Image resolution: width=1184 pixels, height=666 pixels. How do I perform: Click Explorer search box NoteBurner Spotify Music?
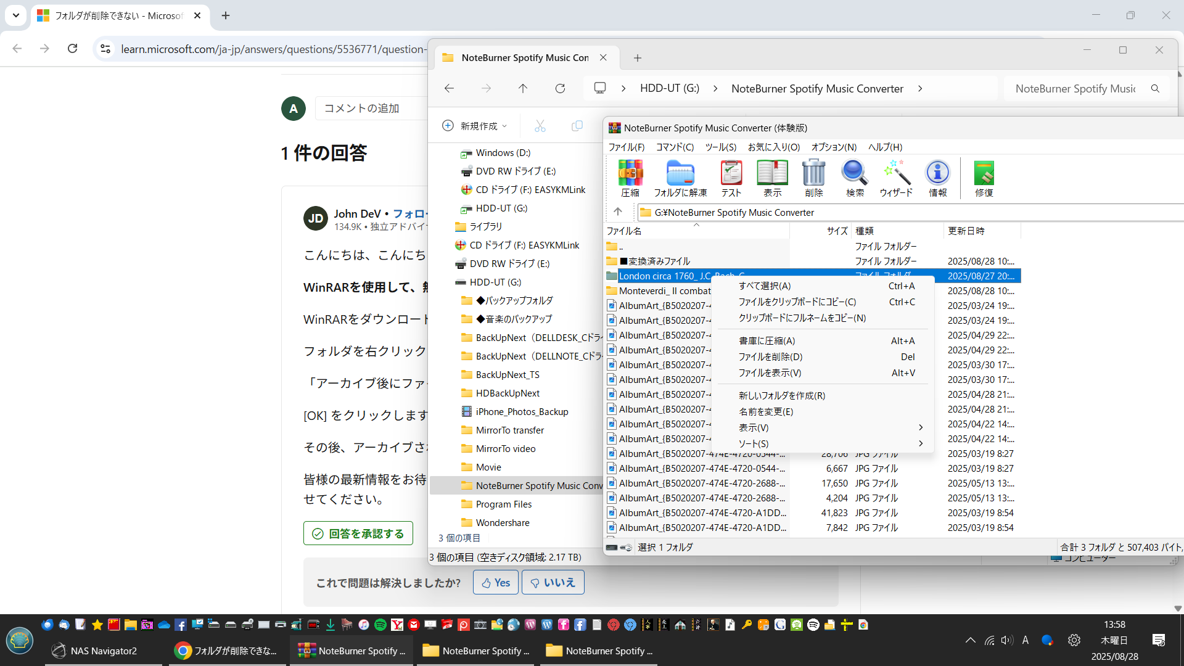click(x=1075, y=89)
